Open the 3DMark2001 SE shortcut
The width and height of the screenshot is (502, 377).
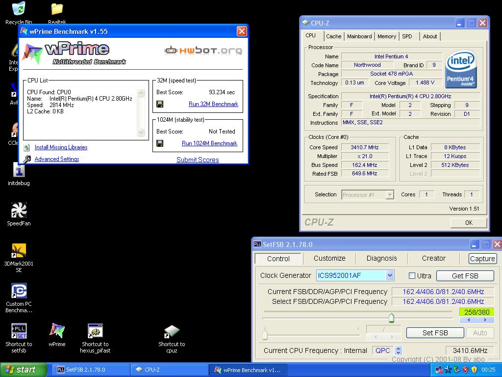(x=19, y=258)
